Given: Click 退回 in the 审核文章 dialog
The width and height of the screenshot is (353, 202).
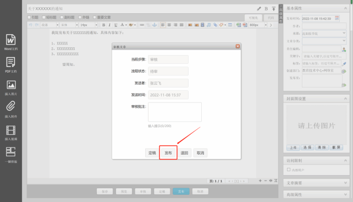Looking at the screenshot, I should 184,153.
